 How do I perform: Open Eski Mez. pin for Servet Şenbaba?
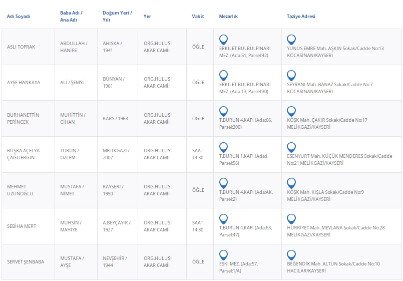pos(223,254)
